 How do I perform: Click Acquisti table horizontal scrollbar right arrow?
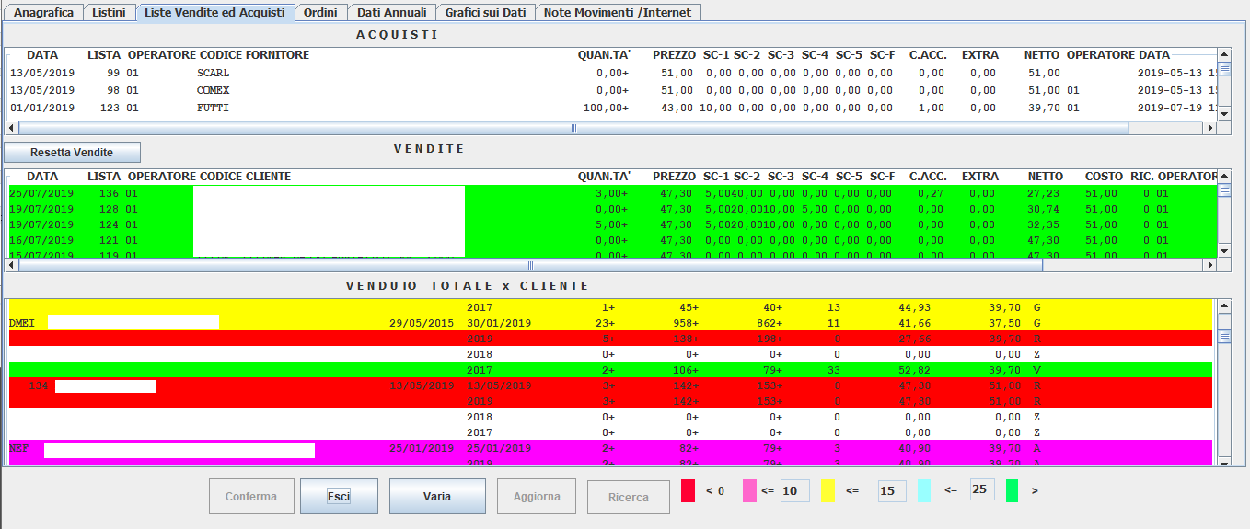[1210, 128]
